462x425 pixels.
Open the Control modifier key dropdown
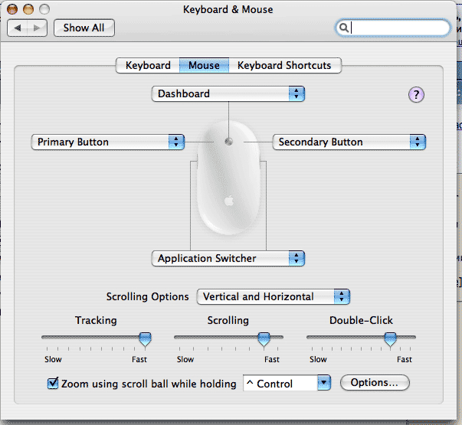coord(286,384)
